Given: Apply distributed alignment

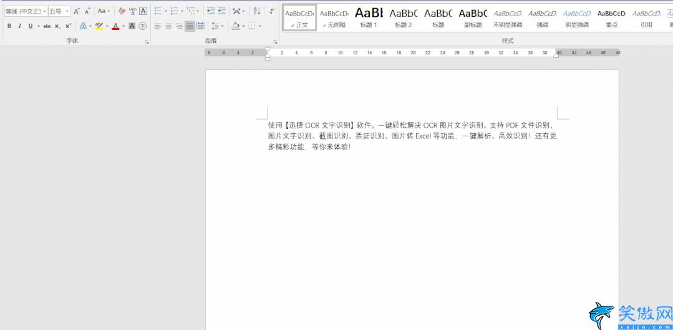Looking at the screenshot, I should 200,26.
